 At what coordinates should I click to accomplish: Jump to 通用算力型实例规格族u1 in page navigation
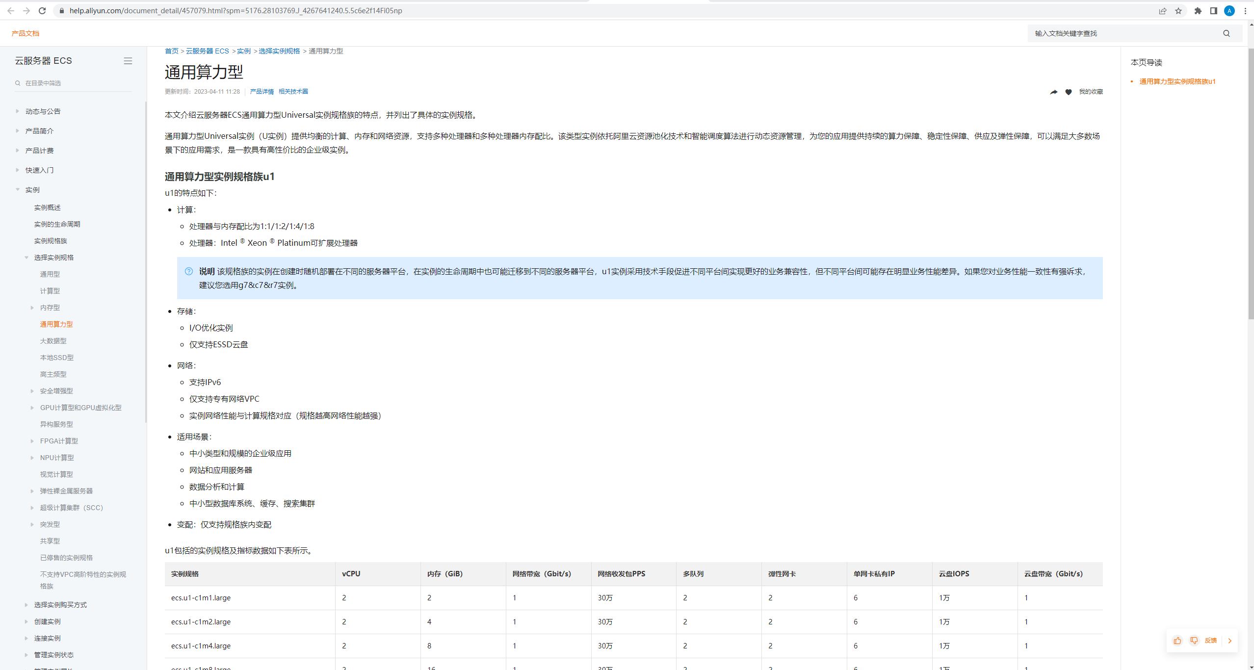[x=1177, y=81]
